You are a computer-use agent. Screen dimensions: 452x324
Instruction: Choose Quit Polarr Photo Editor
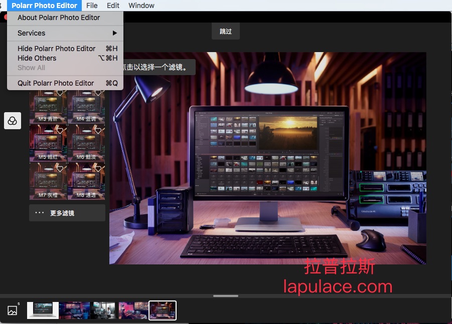(65, 83)
